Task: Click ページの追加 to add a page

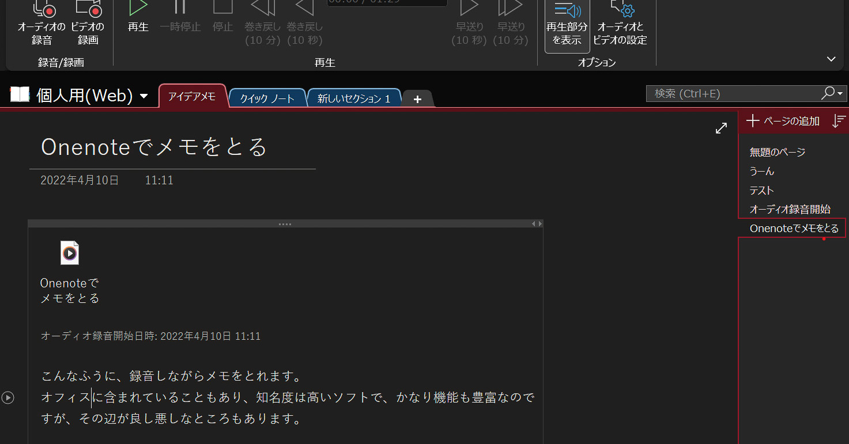Action: click(783, 121)
